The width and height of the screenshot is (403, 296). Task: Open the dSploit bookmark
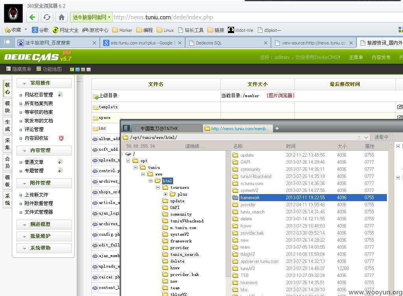point(269,30)
